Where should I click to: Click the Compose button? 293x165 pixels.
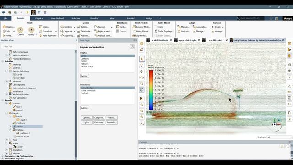point(99,118)
